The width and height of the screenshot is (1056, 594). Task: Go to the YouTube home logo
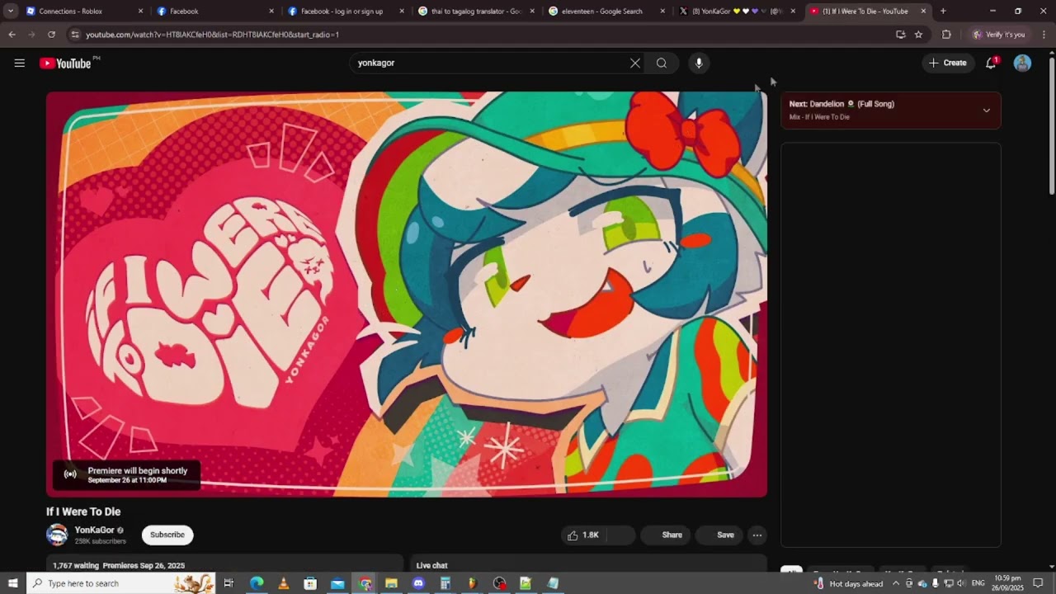click(x=65, y=64)
